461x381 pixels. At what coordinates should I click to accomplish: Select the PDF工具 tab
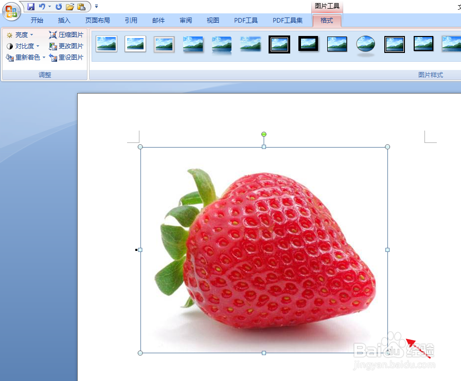click(246, 20)
